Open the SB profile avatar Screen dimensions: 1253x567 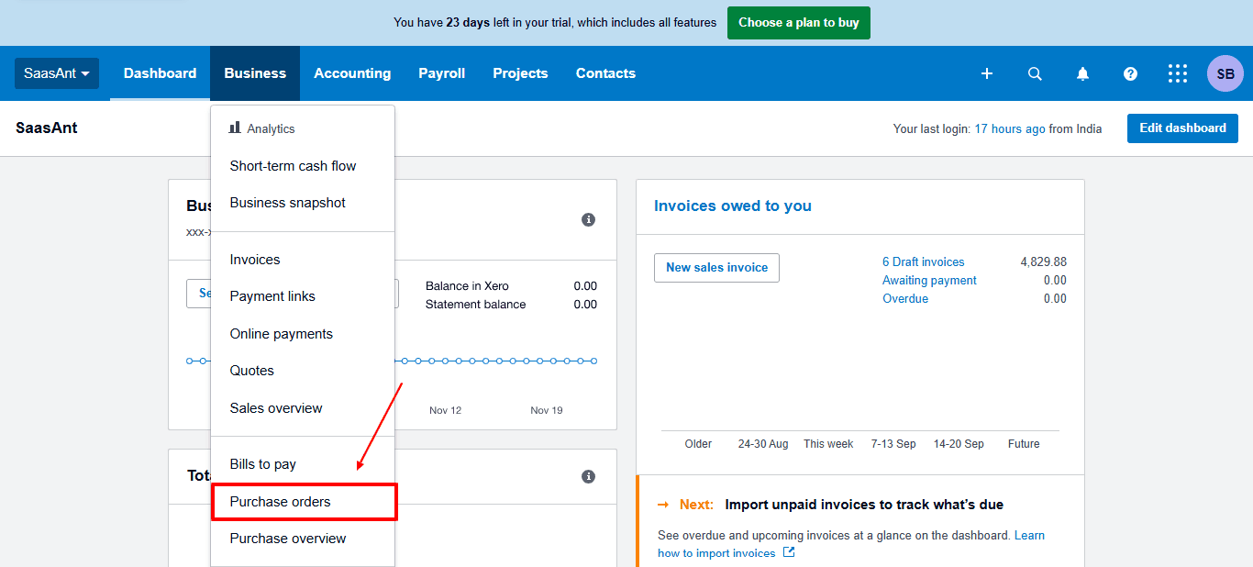click(x=1225, y=73)
